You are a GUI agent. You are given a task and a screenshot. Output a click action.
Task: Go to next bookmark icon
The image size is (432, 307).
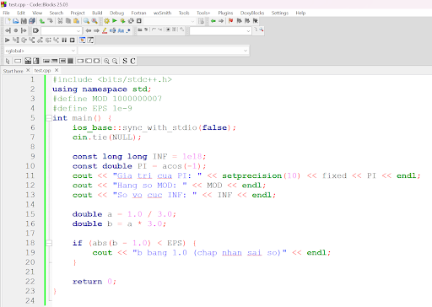pyautogui.click(x=247, y=21)
